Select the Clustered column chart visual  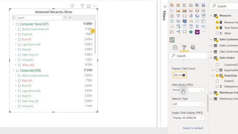click(x=191, y=5)
